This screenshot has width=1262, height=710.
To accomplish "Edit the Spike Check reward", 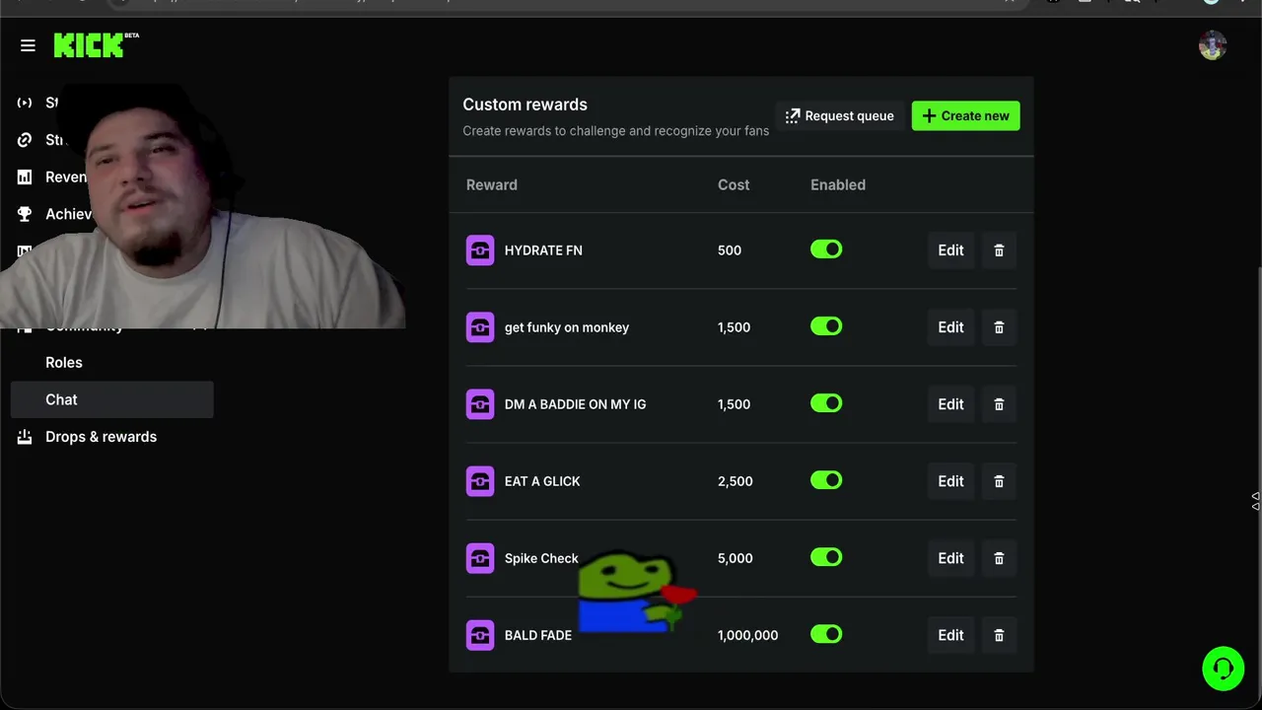I will click(x=950, y=558).
